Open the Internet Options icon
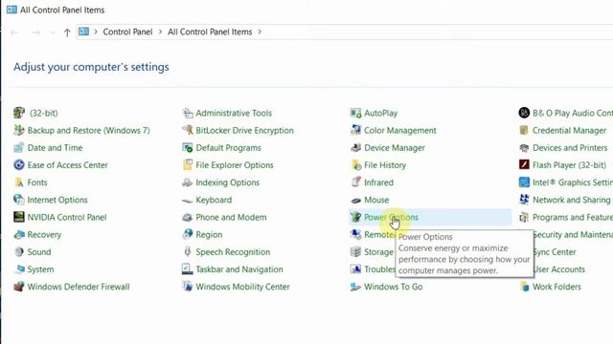 (19, 200)
